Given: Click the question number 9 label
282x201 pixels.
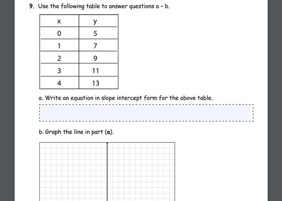Looking at the screenshot, I should [32, 6].
